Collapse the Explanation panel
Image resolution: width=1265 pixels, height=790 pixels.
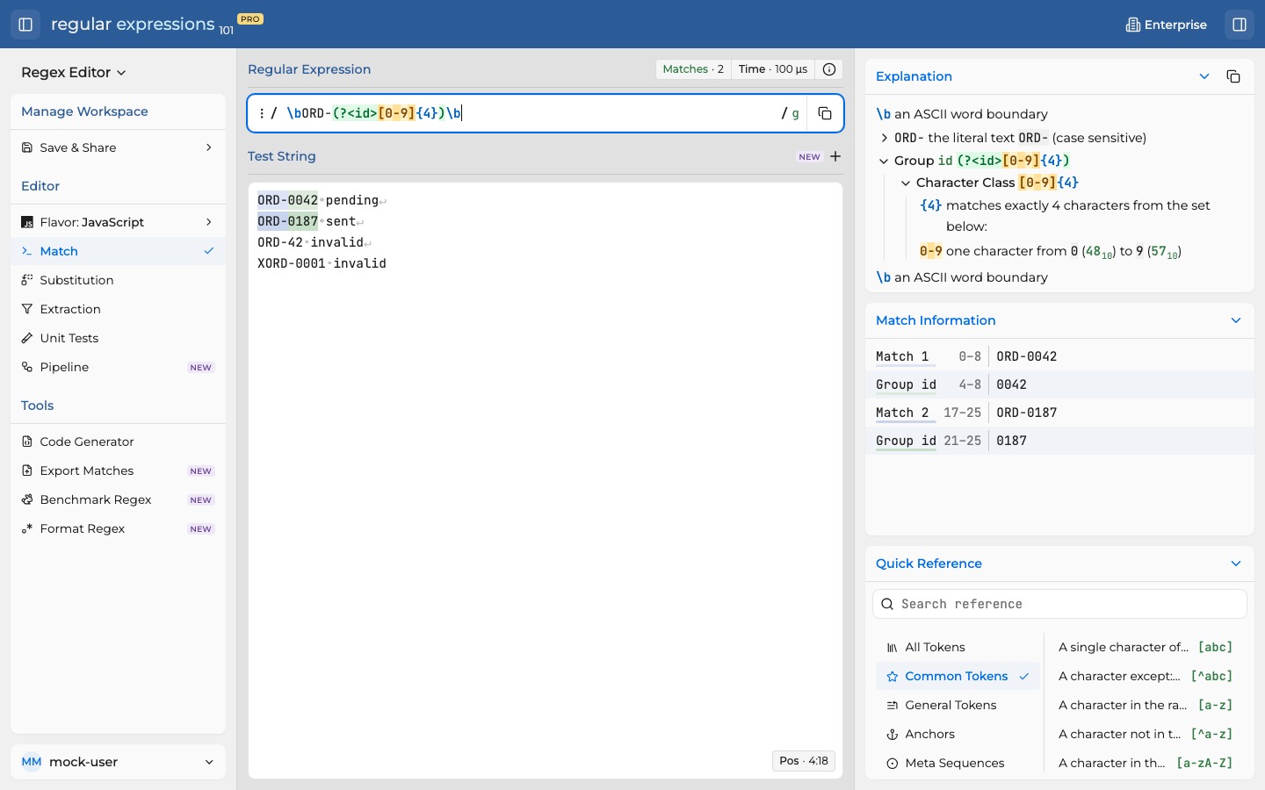[x=1204, y=76]
